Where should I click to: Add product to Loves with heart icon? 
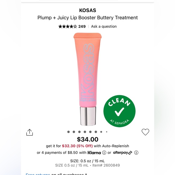point(145,132)
